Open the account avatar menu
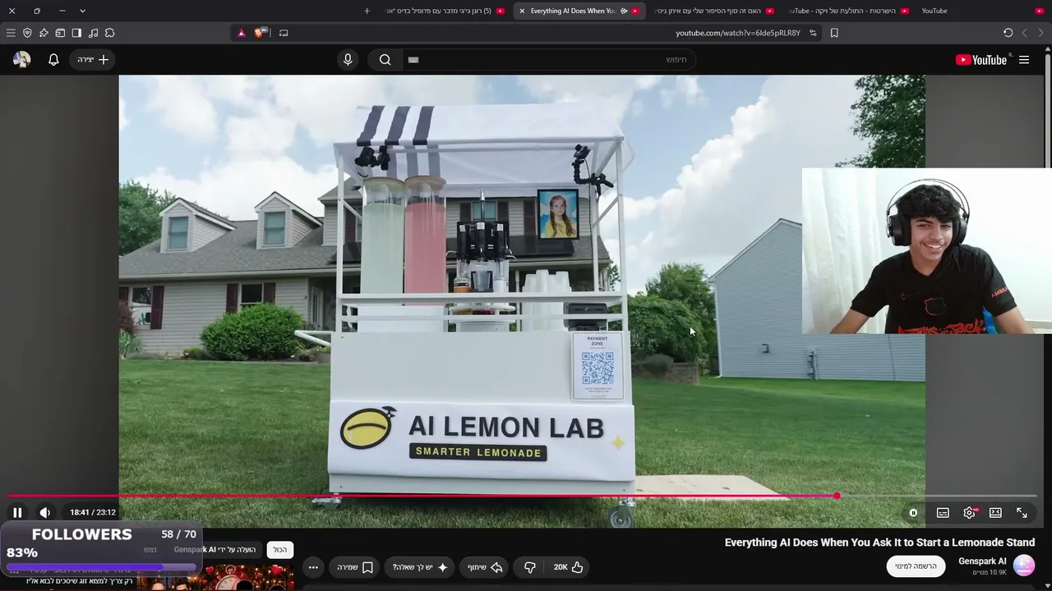The height and width of the screenshot is (591, 1052). [22, 60]
